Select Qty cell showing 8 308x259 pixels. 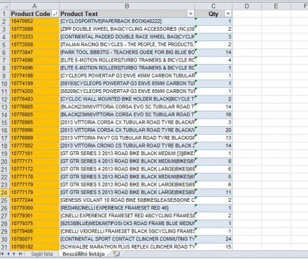214,161
